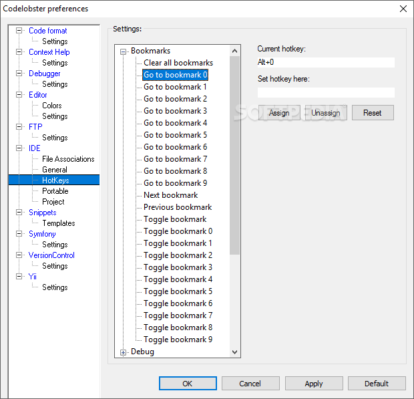Collapse the Snippets tree node
Image resolution: width=414 pixels, height=399 pixels.
coord(19,212)
